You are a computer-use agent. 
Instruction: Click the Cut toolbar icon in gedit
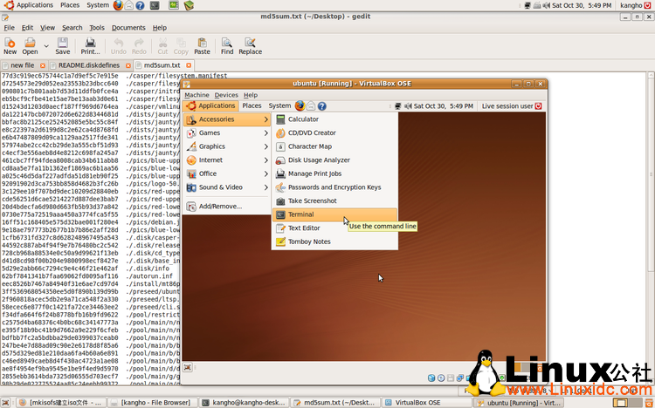point(162,46)
